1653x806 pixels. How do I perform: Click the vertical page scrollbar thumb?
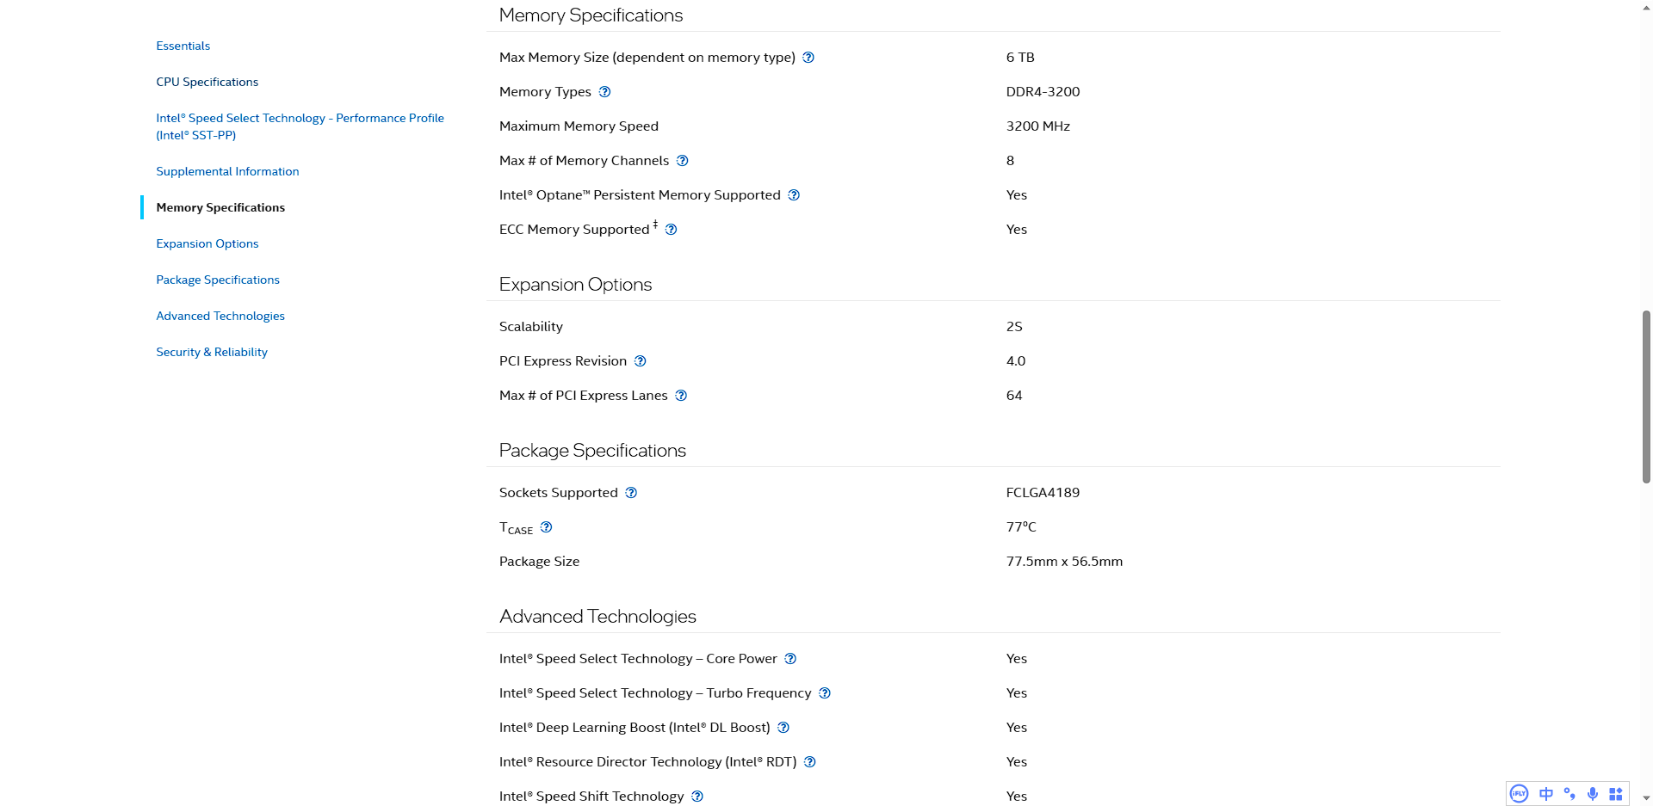[1646, 396]
